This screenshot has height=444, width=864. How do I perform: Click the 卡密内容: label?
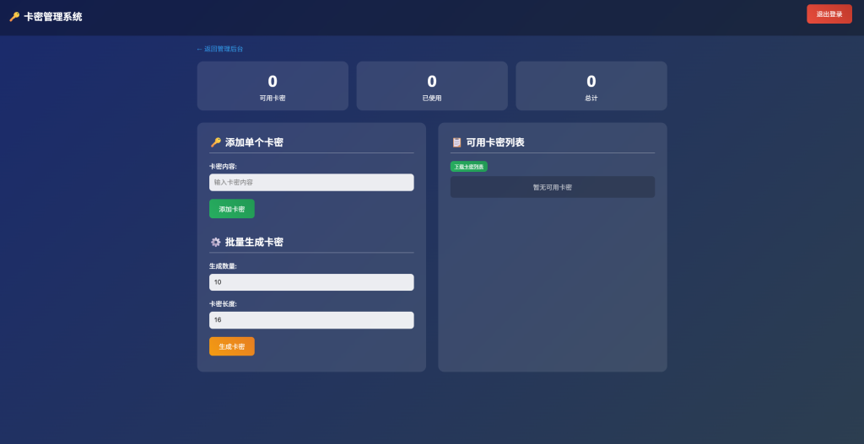(223, 166)
